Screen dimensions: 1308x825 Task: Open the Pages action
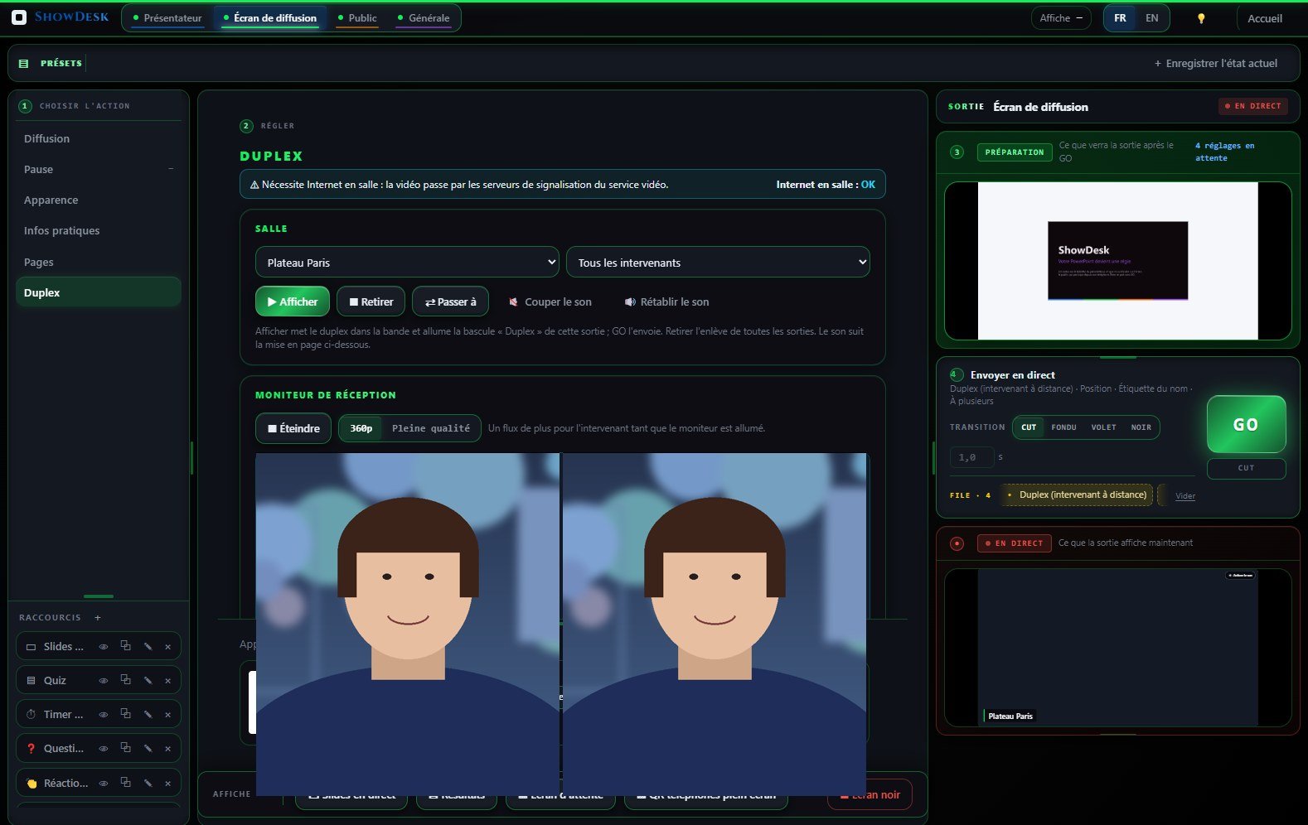(x=98, y=262)
